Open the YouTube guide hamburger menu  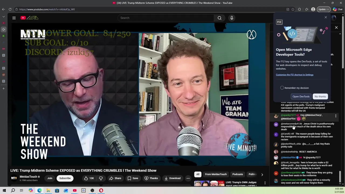(14, 18)
